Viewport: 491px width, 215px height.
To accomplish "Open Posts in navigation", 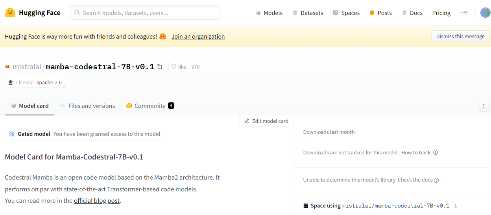I will (x=380, y=13).
